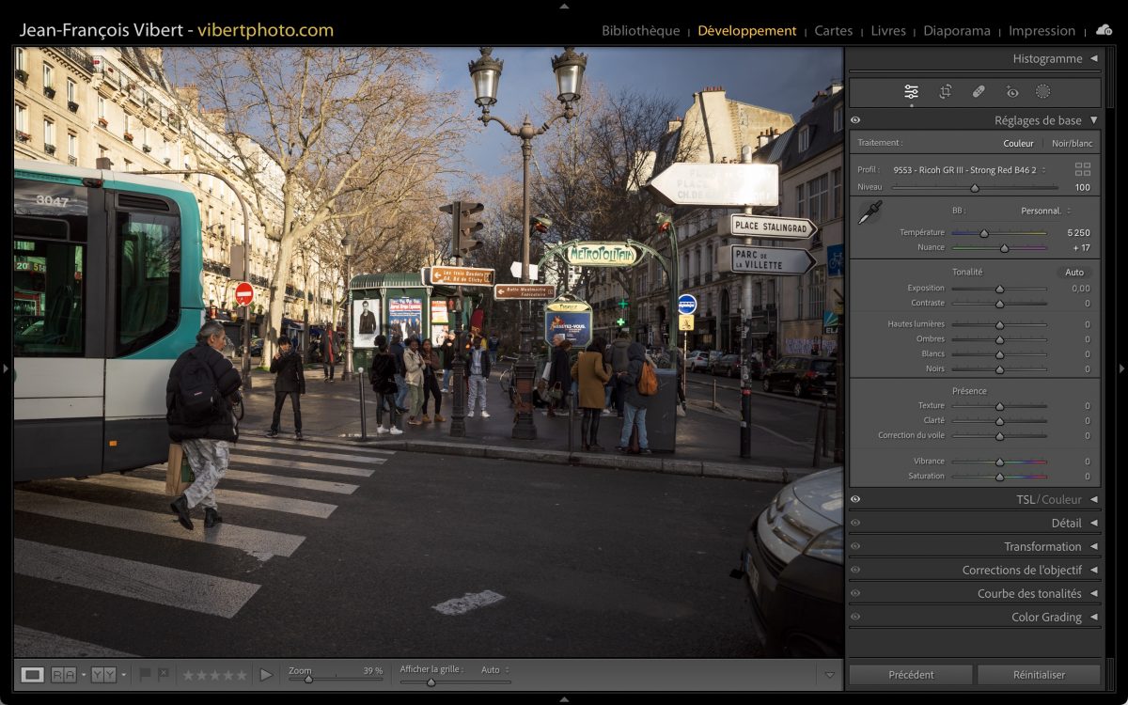1128x705 pixels.
Task: Click the Exposition slider handle
Action: [x=999, y=289]
